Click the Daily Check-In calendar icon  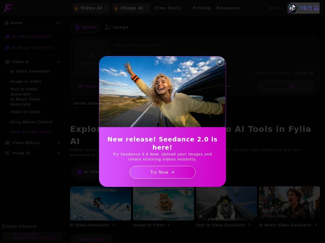(x=4, y=226)
